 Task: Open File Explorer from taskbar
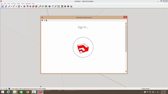click(15, 92)
